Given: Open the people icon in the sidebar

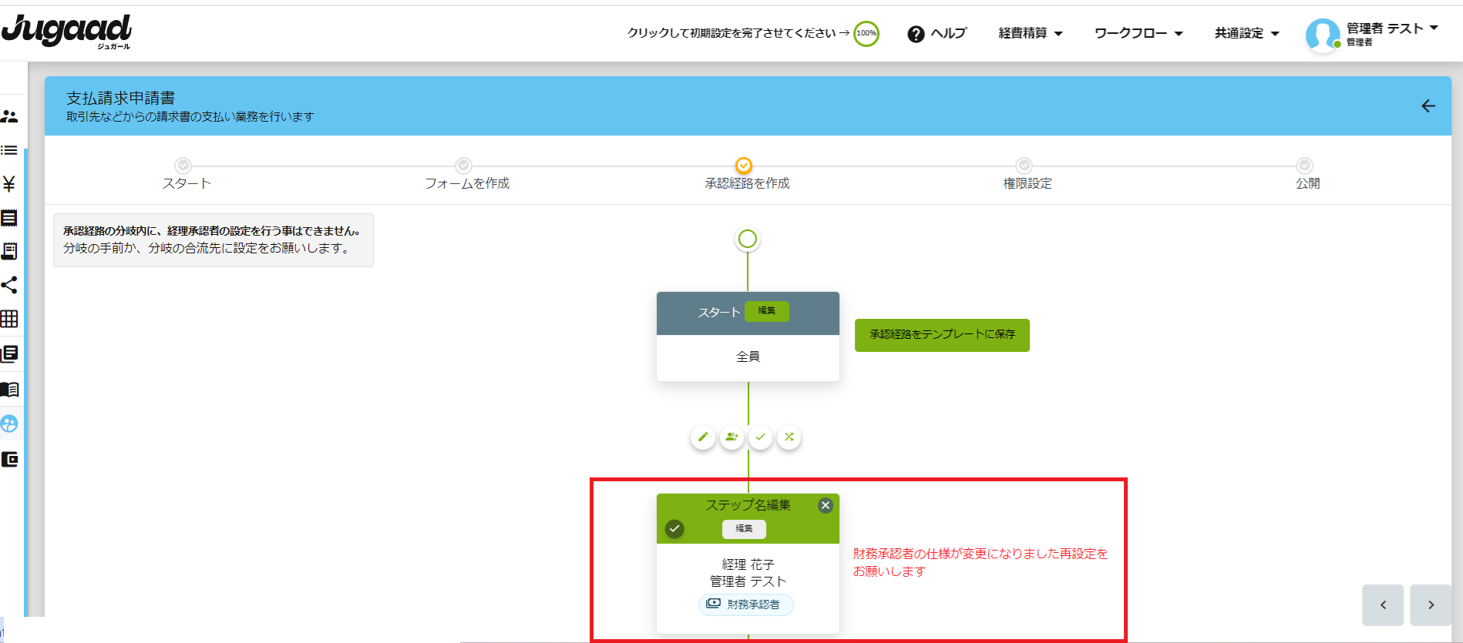Looking at the screenshot, I should click(x=9, y=116).
